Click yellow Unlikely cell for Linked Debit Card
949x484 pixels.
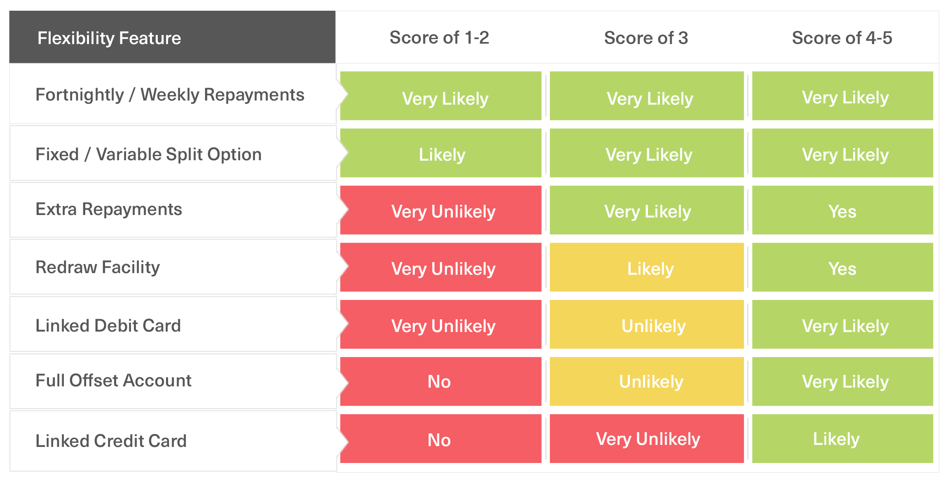click(x=647, y=325)
